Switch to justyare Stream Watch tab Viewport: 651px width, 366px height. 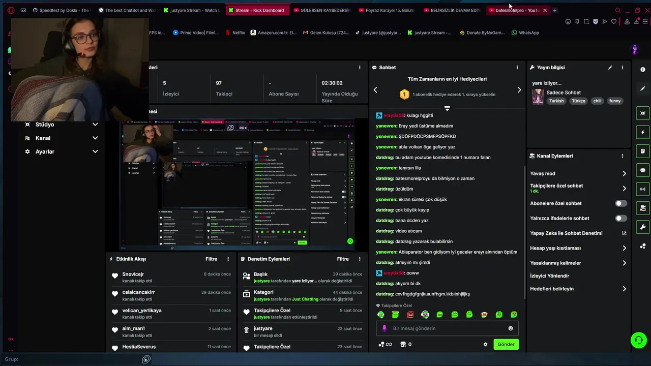(192, 10)
